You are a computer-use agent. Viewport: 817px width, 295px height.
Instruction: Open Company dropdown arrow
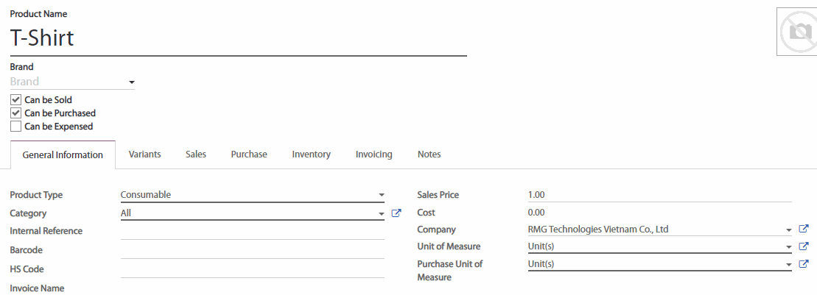[788, 230]
